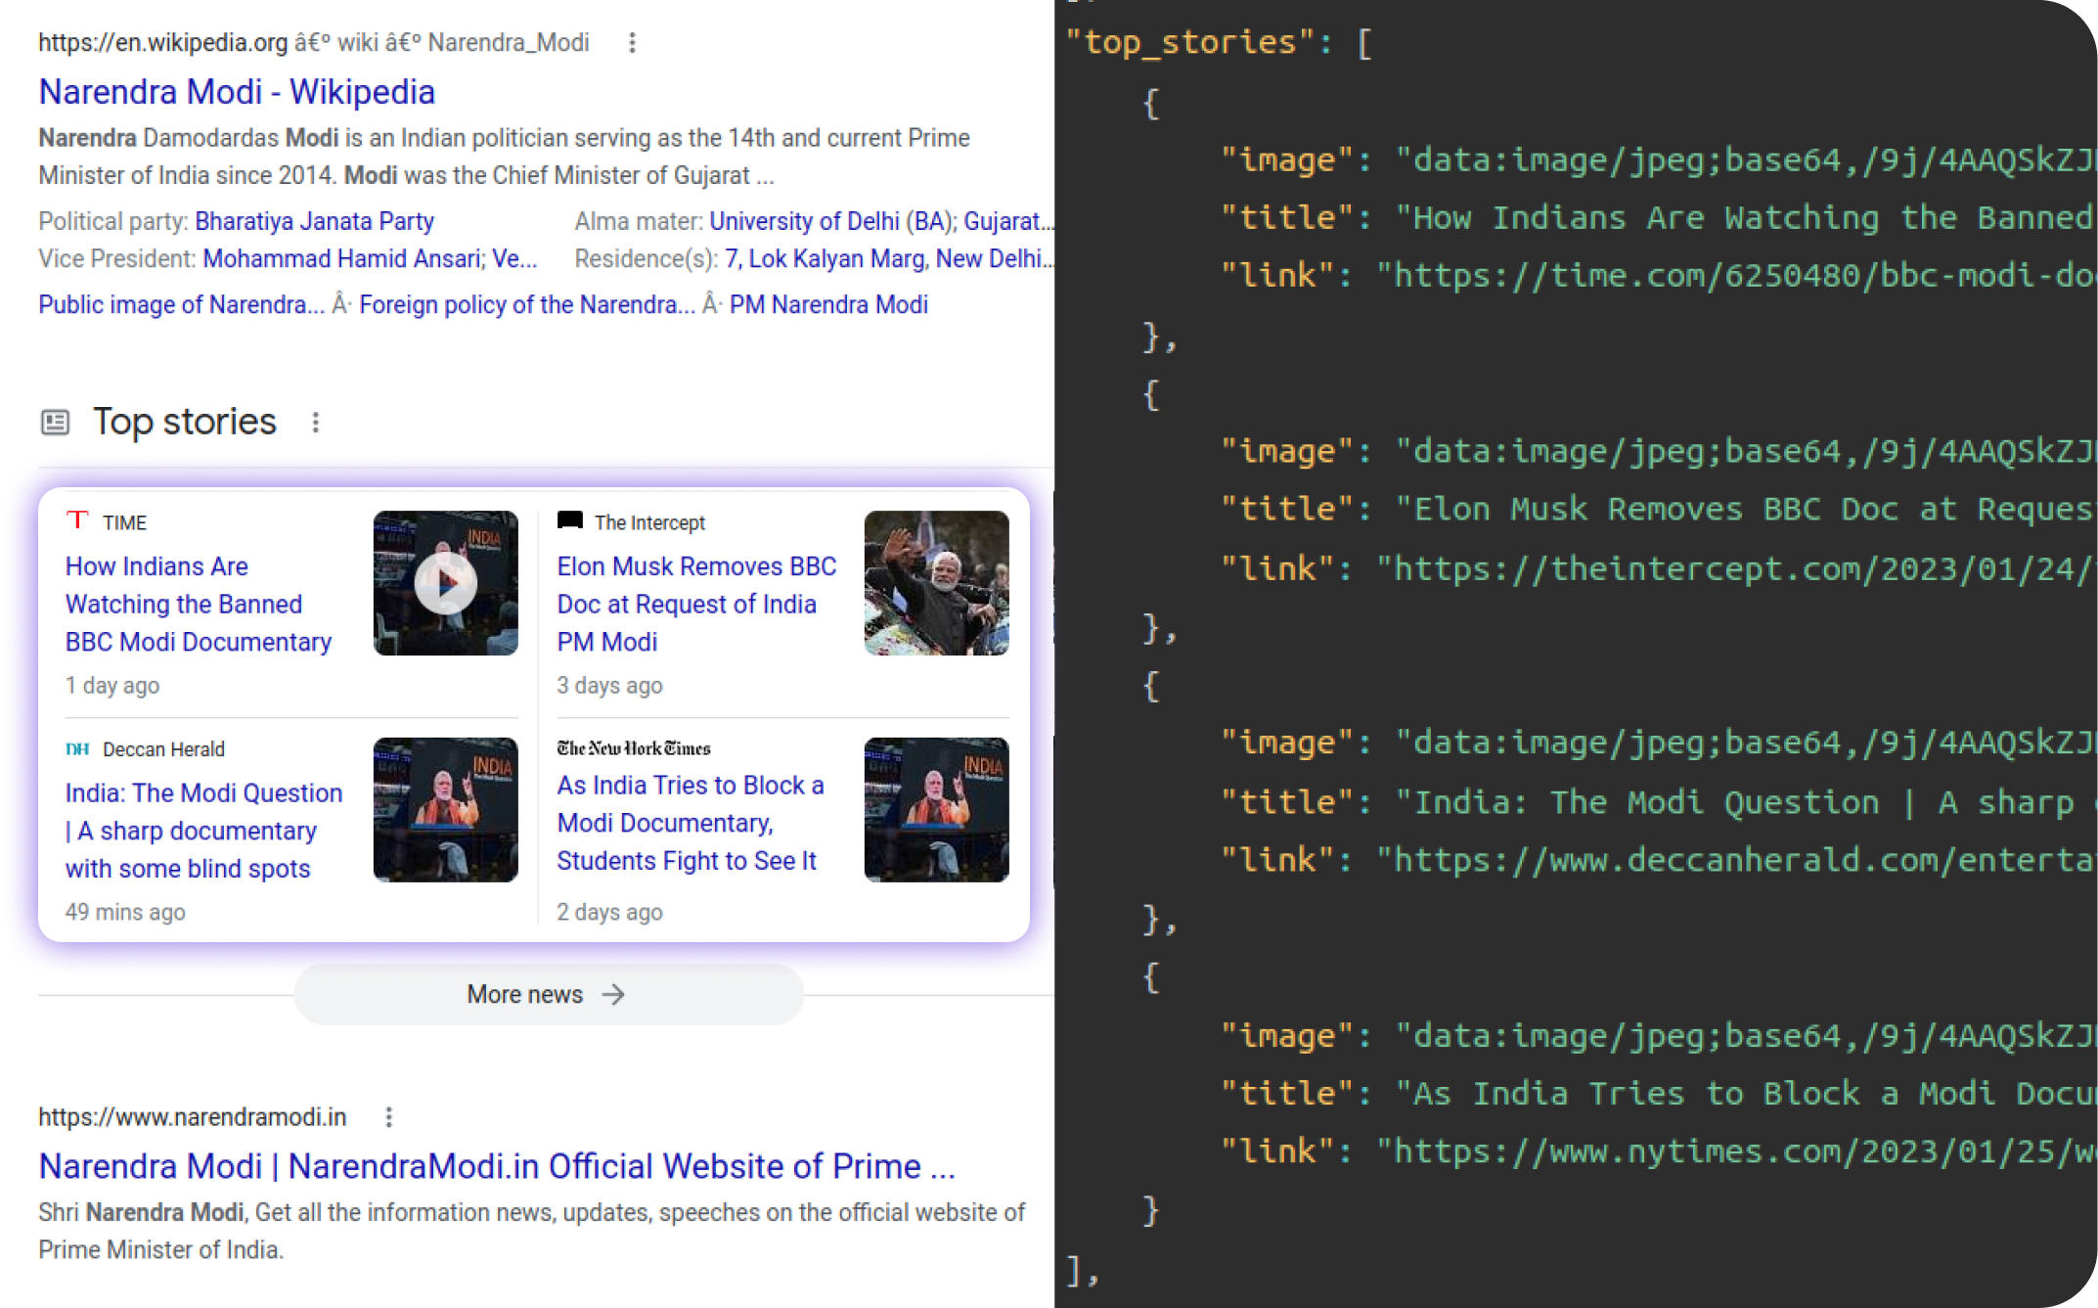Click As India Tries to Block a Modi Documentary article
Screen dimensions: 2098x1308
coord(694,823)
